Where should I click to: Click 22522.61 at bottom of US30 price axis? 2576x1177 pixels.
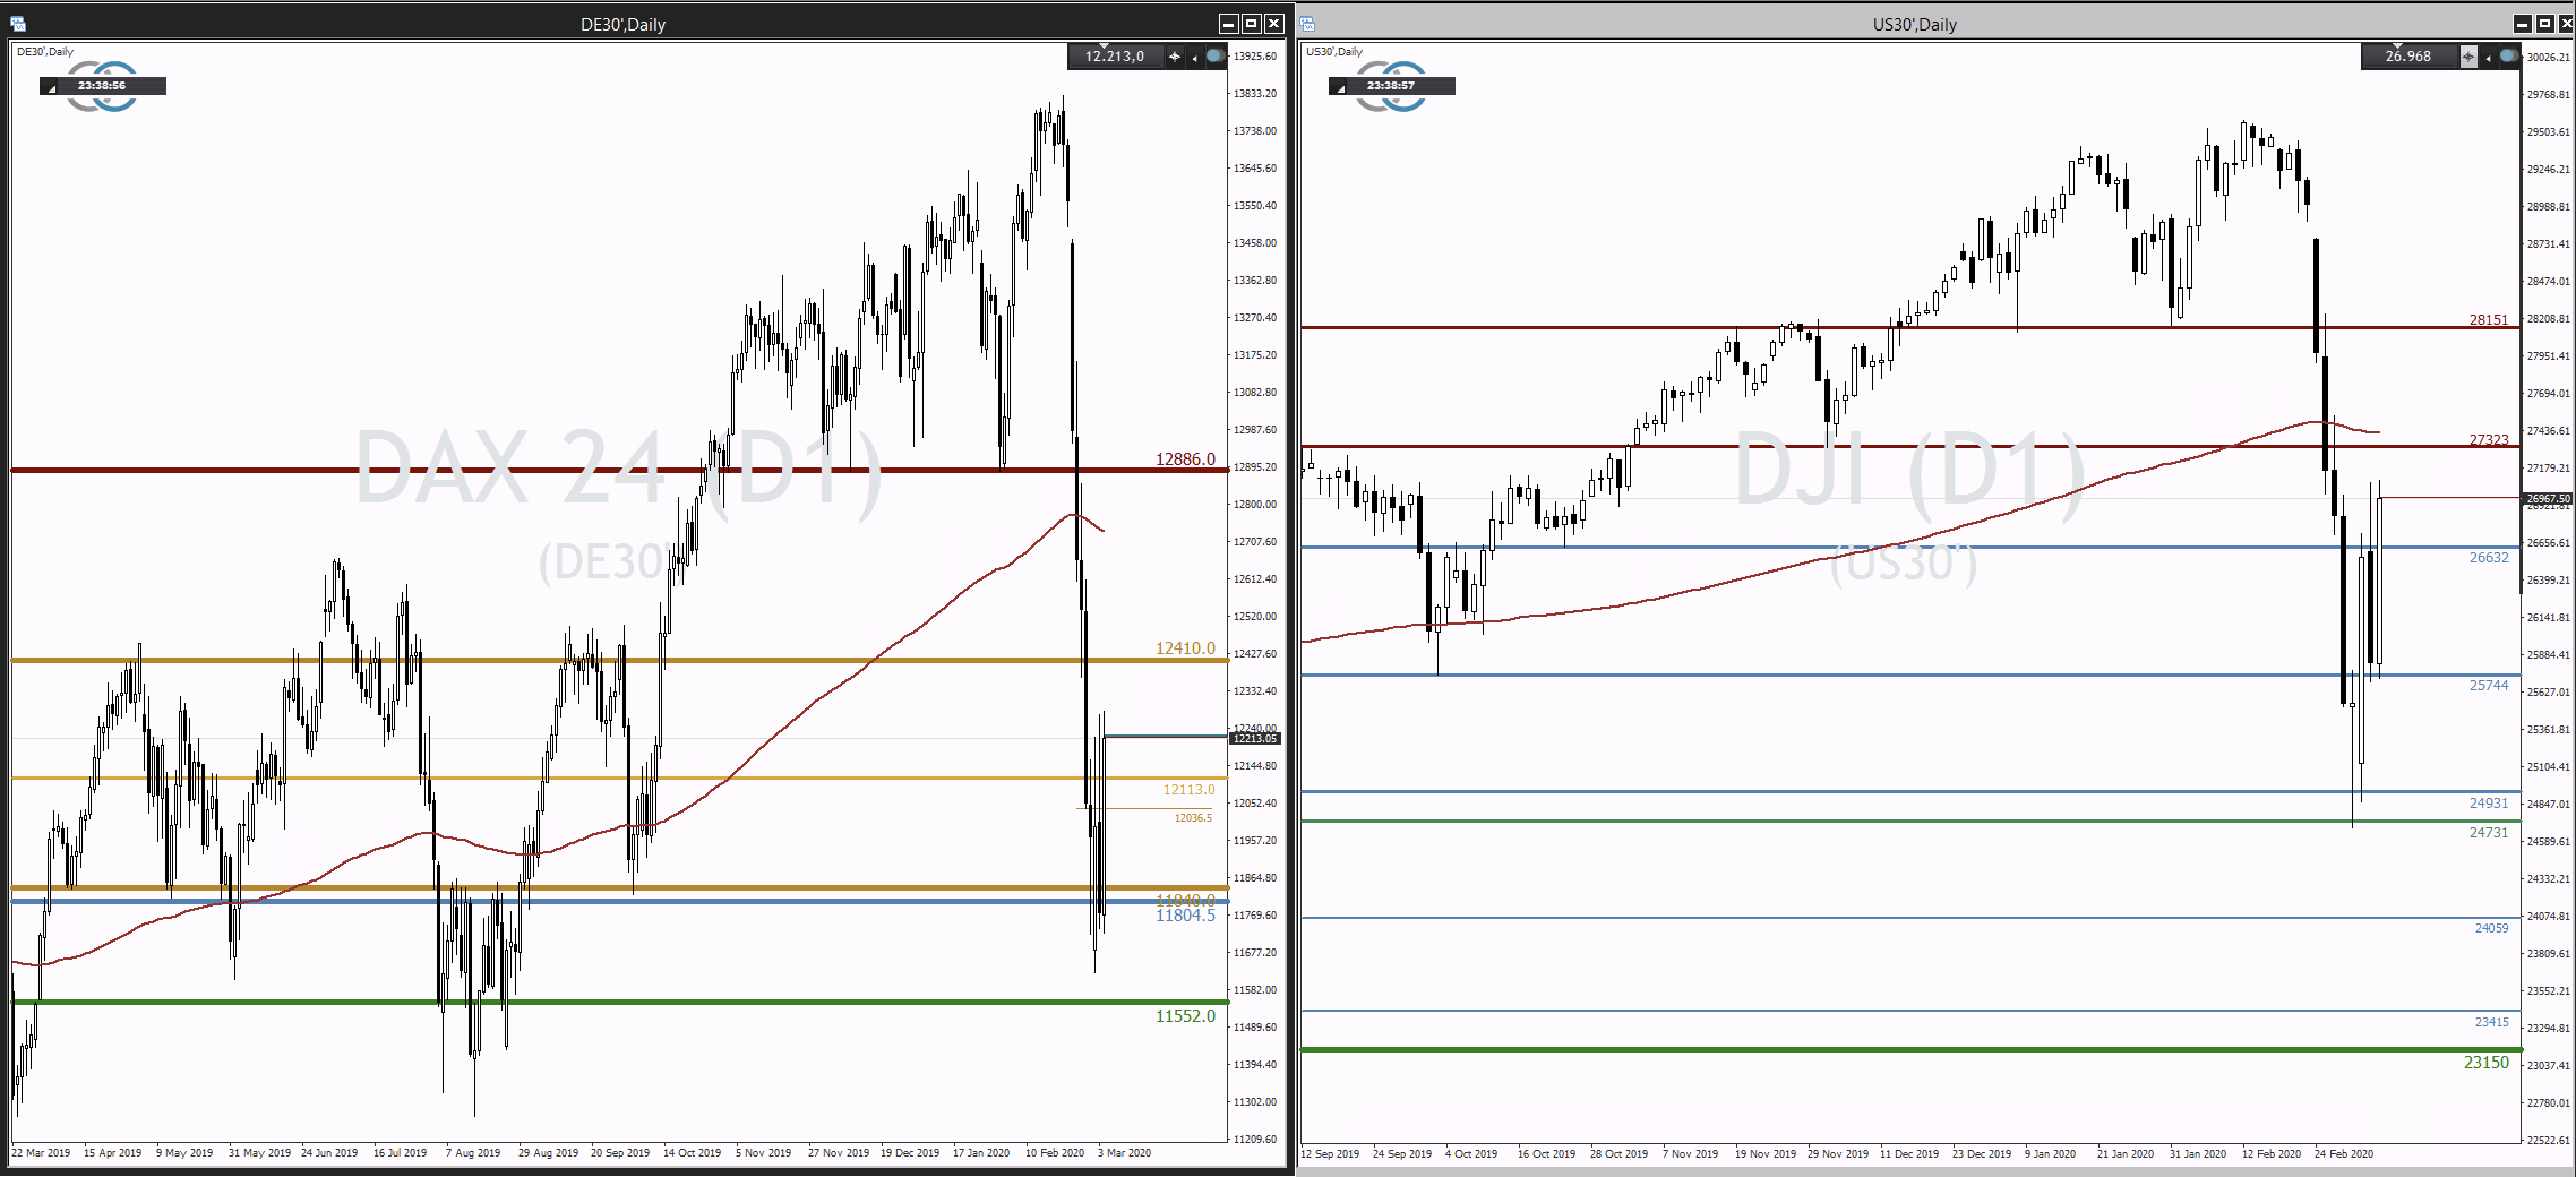pyautogui.click(x=2548, y=1141)
